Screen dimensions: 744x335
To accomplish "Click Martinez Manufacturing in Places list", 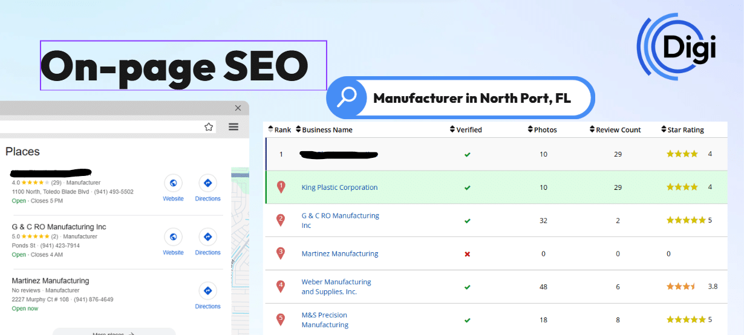I will [50, 281].
